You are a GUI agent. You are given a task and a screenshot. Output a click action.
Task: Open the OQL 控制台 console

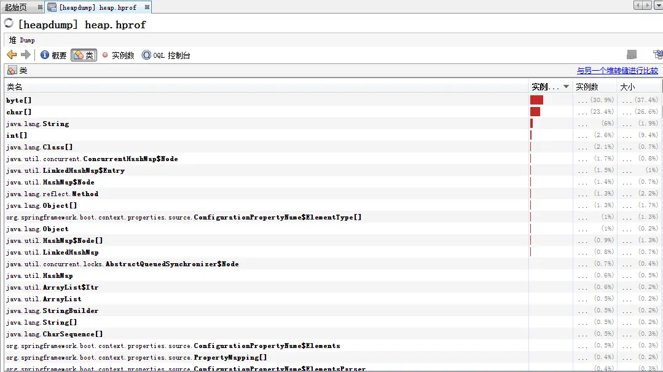coord(166,55)
